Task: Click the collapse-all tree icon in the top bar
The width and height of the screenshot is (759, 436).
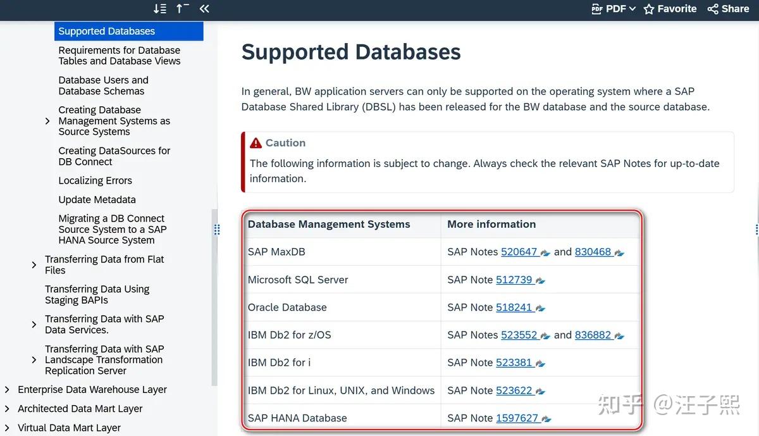Action: pyautogui.click(x=182, y=8)
